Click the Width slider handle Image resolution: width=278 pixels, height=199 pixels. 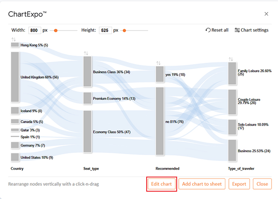56,30
